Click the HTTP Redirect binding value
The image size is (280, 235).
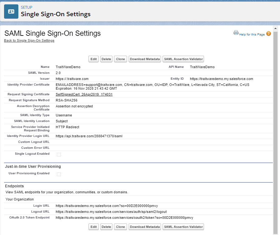pyautogui.click(x=67, y=127)
